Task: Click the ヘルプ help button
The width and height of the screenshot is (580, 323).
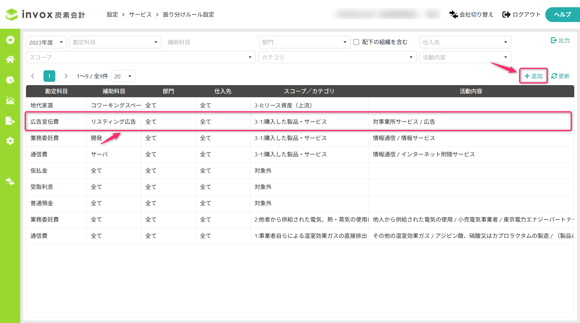Action: point(562,14)
